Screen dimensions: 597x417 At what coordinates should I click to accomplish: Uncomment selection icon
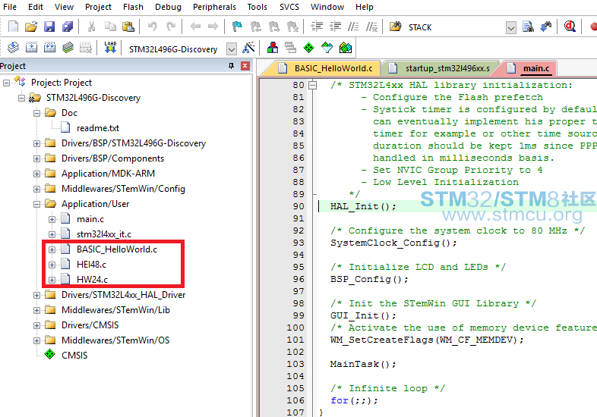[371, 27]
